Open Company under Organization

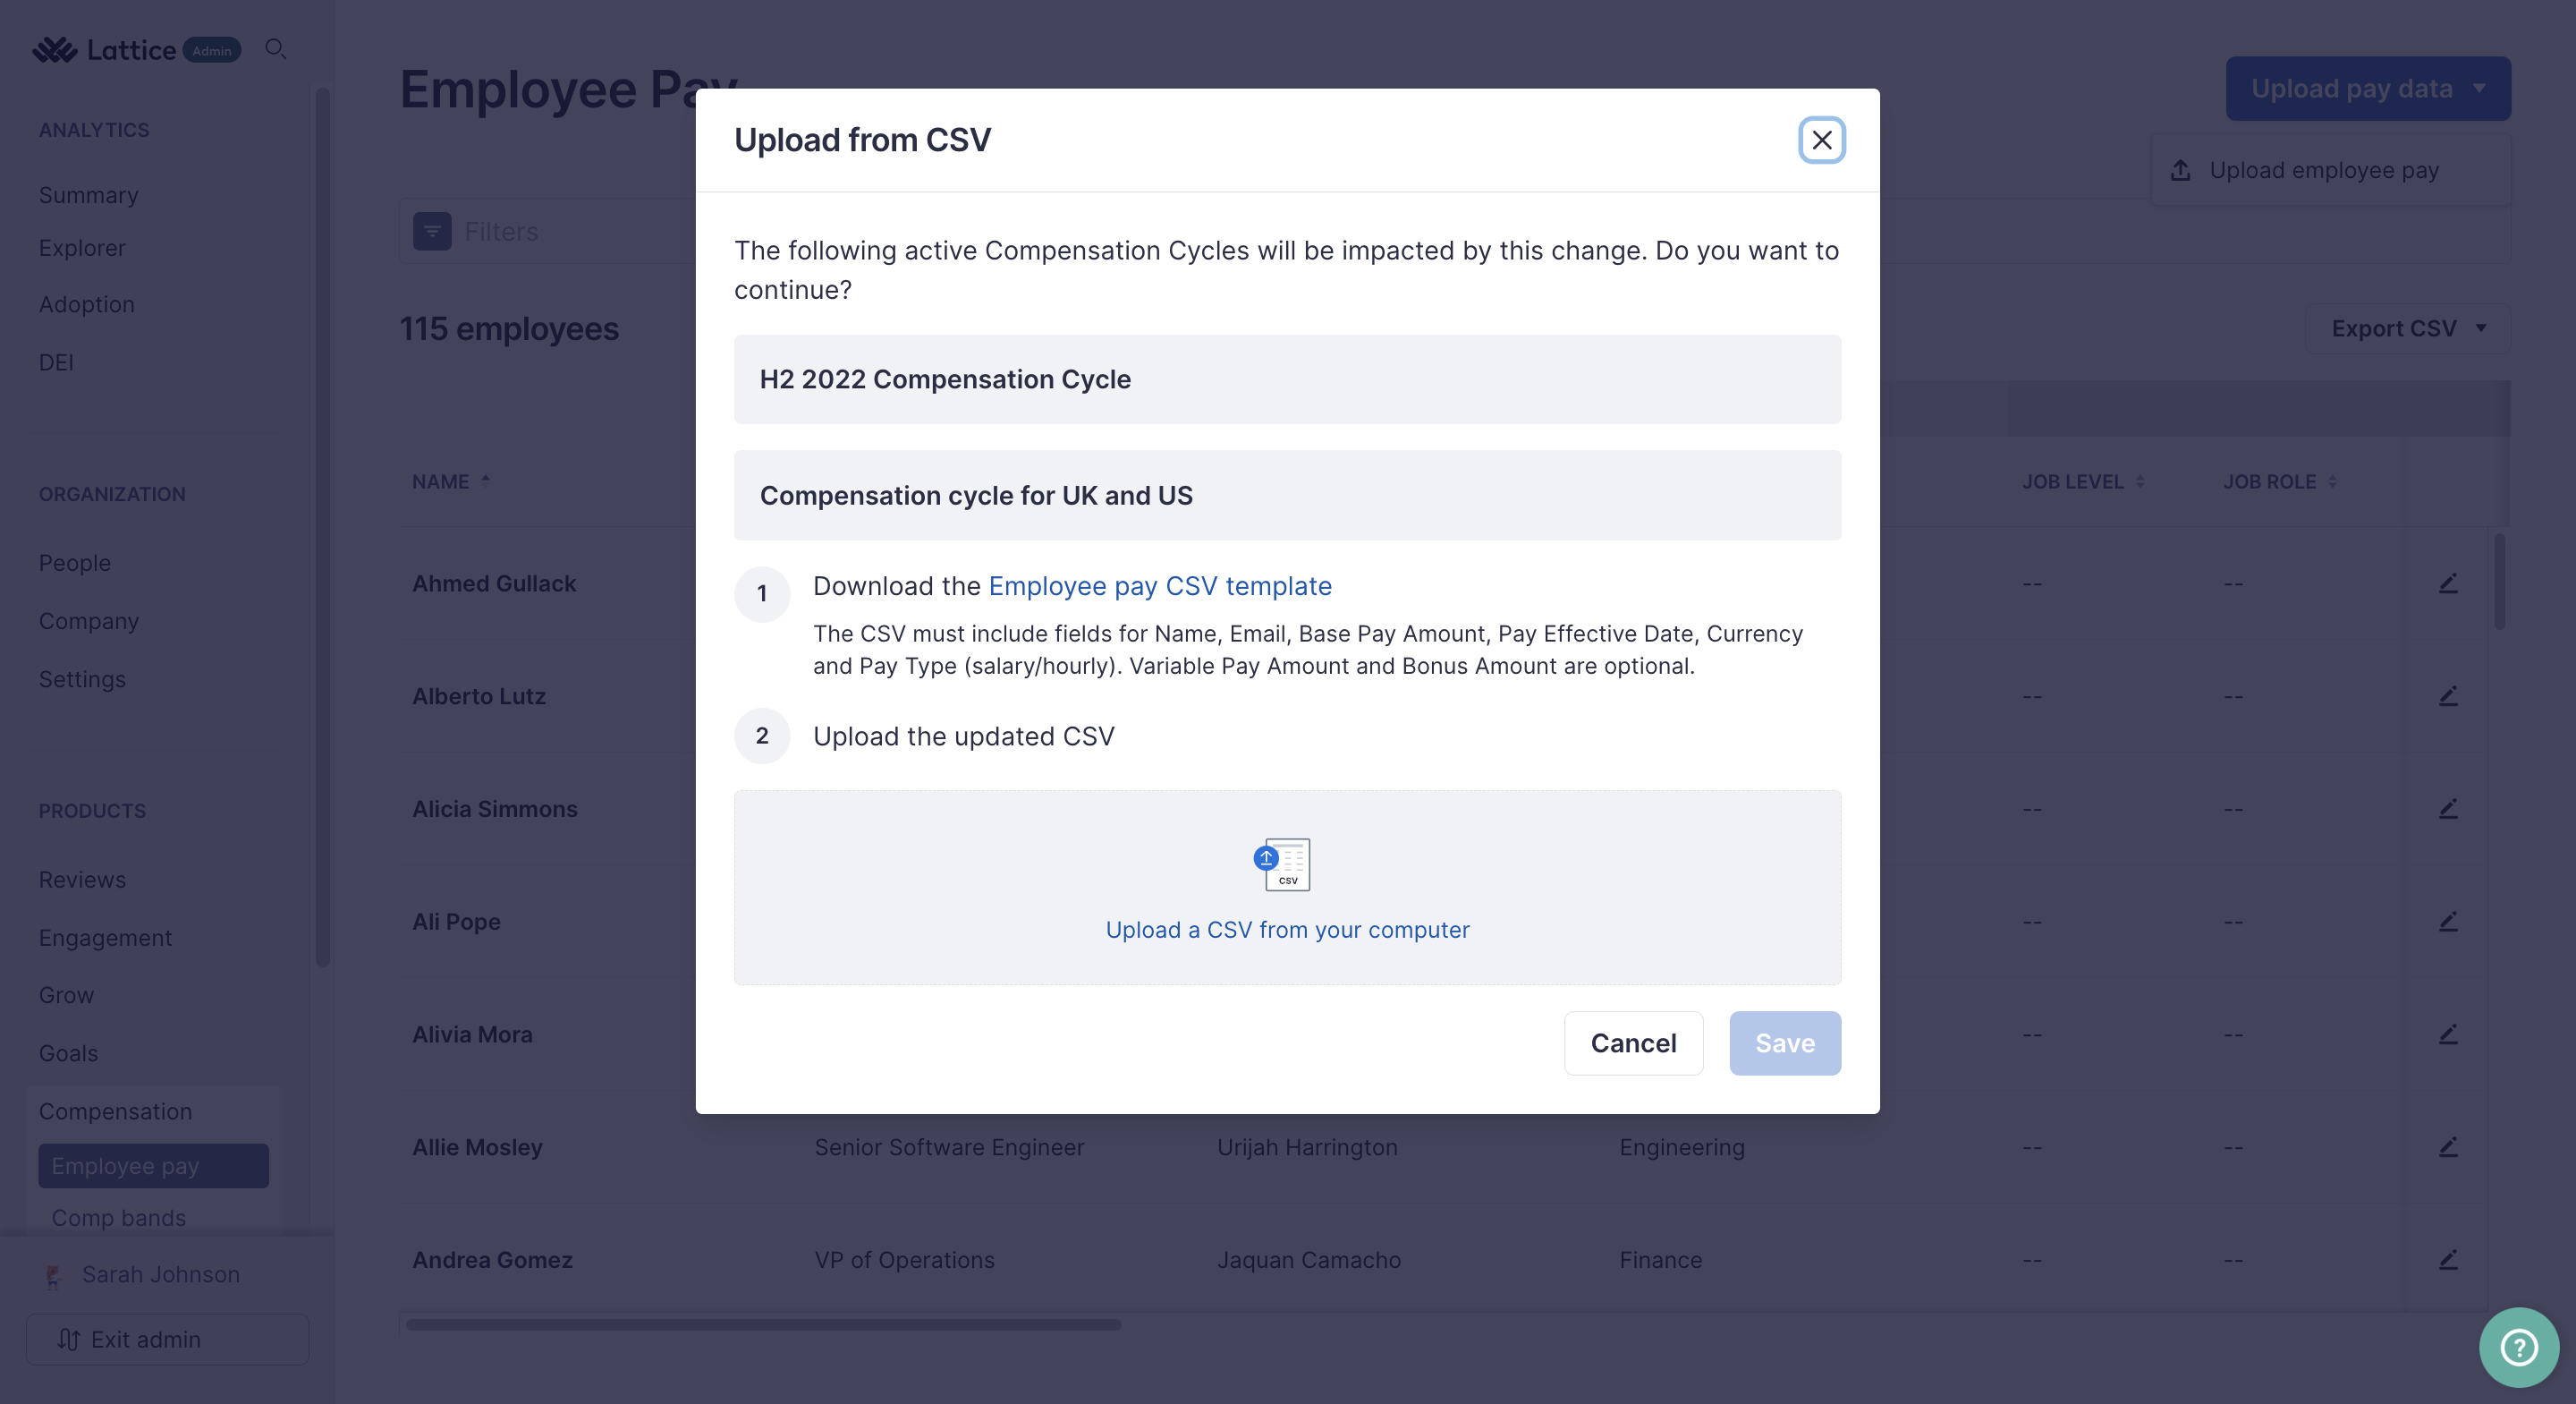(88, 620)
